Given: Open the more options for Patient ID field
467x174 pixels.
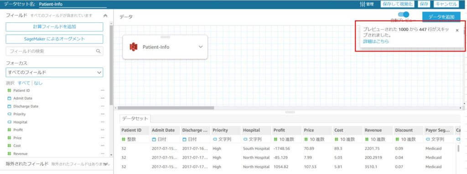Looking at the screenshot, I should 103,91.
